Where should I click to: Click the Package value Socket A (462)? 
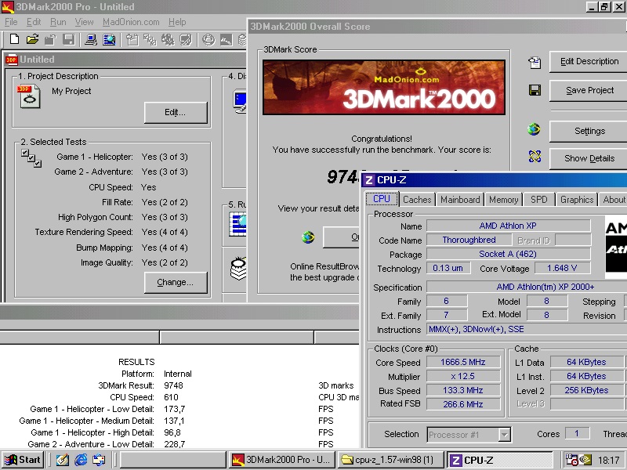click(x=508, y=254)
